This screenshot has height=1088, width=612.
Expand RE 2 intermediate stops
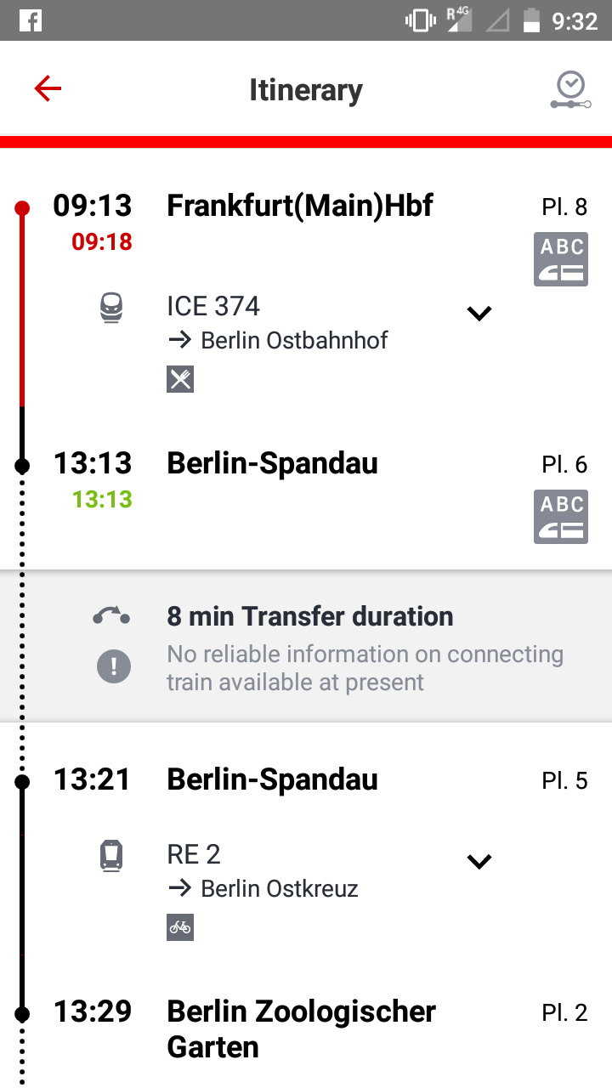[479, 861]
